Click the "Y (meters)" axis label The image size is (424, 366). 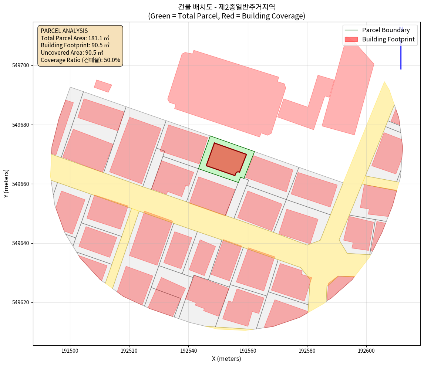6,184
